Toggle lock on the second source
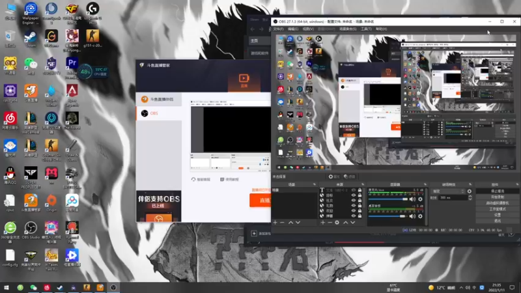 coord(360,195)
